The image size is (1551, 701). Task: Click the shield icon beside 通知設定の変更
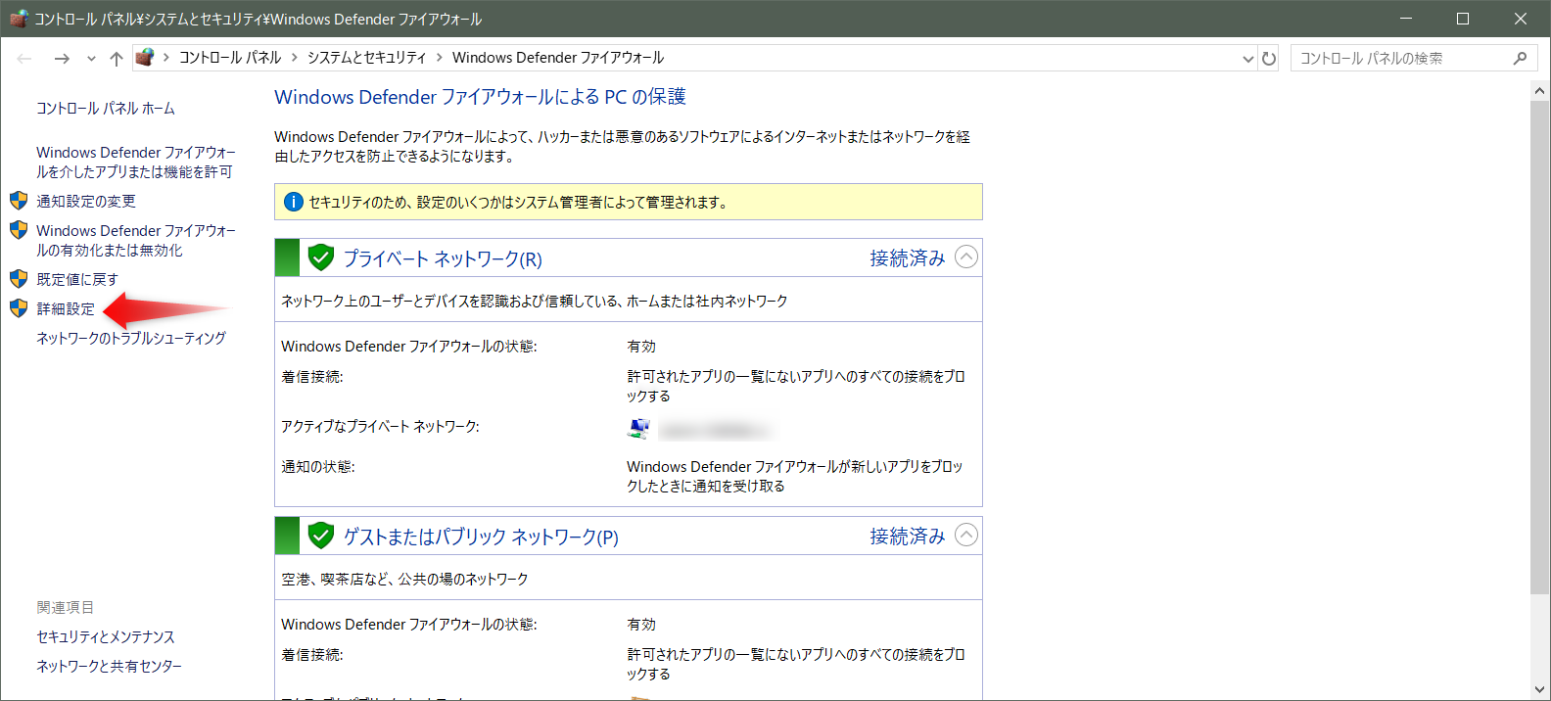pos(19,201)
